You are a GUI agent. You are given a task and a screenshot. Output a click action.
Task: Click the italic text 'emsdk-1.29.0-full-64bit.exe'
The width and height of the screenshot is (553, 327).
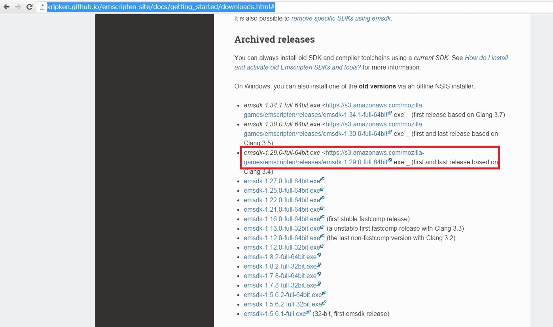coord(282,152)
